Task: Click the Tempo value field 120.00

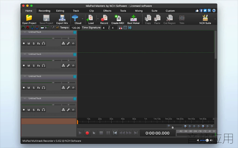Action: (x=76, y=28)
